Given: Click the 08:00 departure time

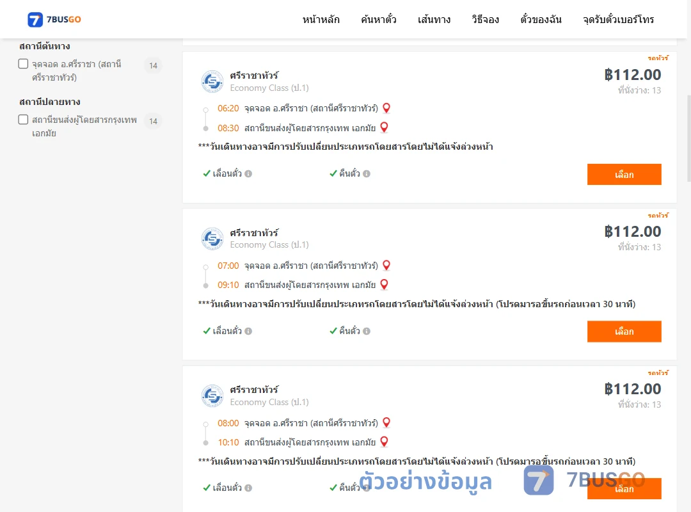Looking at the screenshot, I should click(x=228, y=423).
